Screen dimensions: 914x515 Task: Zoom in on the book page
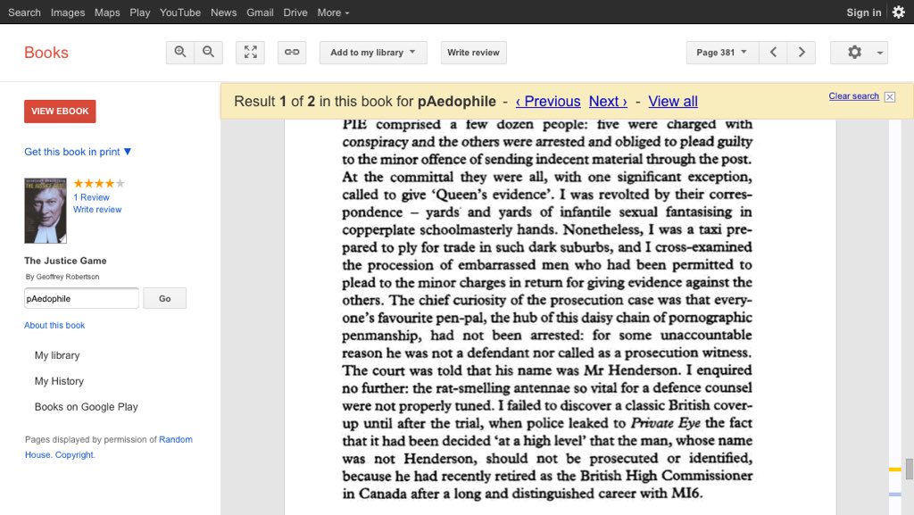coord(180,53)
